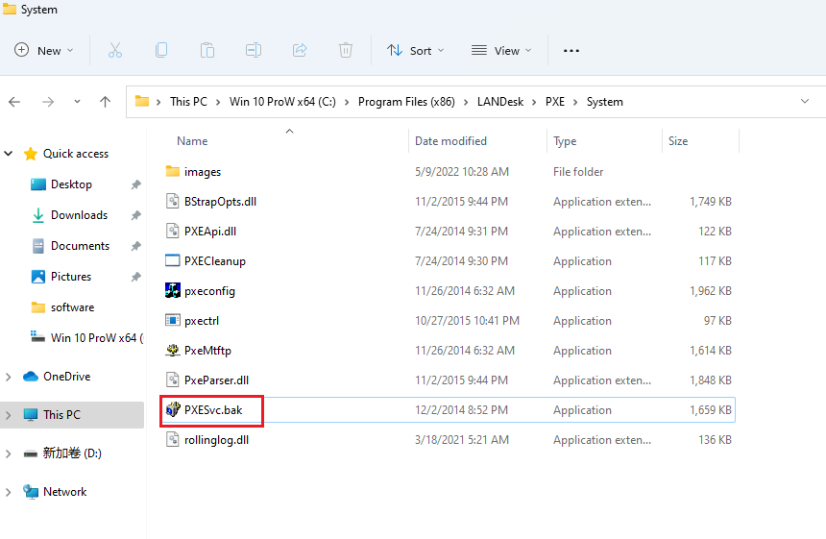Open the Sort options dropdown
The width and height of the screenshot is (826, 539).
(x=416, y=51)
